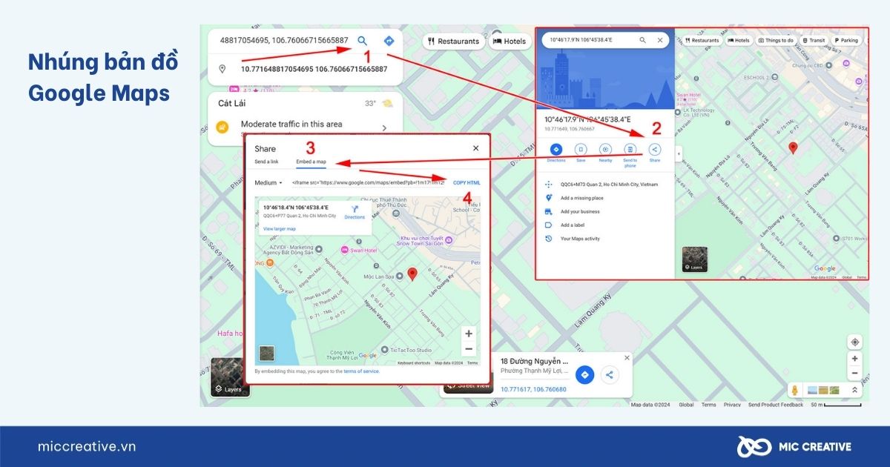Switch to the Send a link tab
This screenshot has height=467, width=890.
[266, 162]
